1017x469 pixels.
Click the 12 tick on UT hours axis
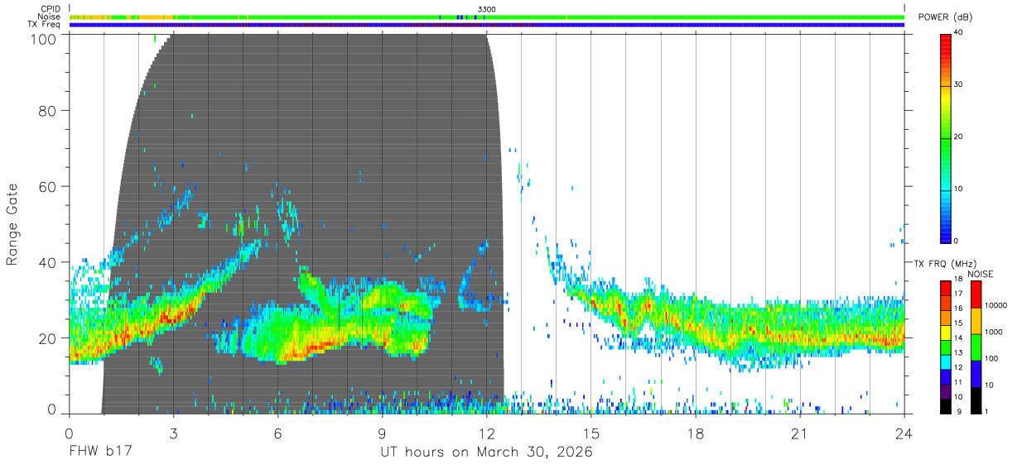point(486,433)
